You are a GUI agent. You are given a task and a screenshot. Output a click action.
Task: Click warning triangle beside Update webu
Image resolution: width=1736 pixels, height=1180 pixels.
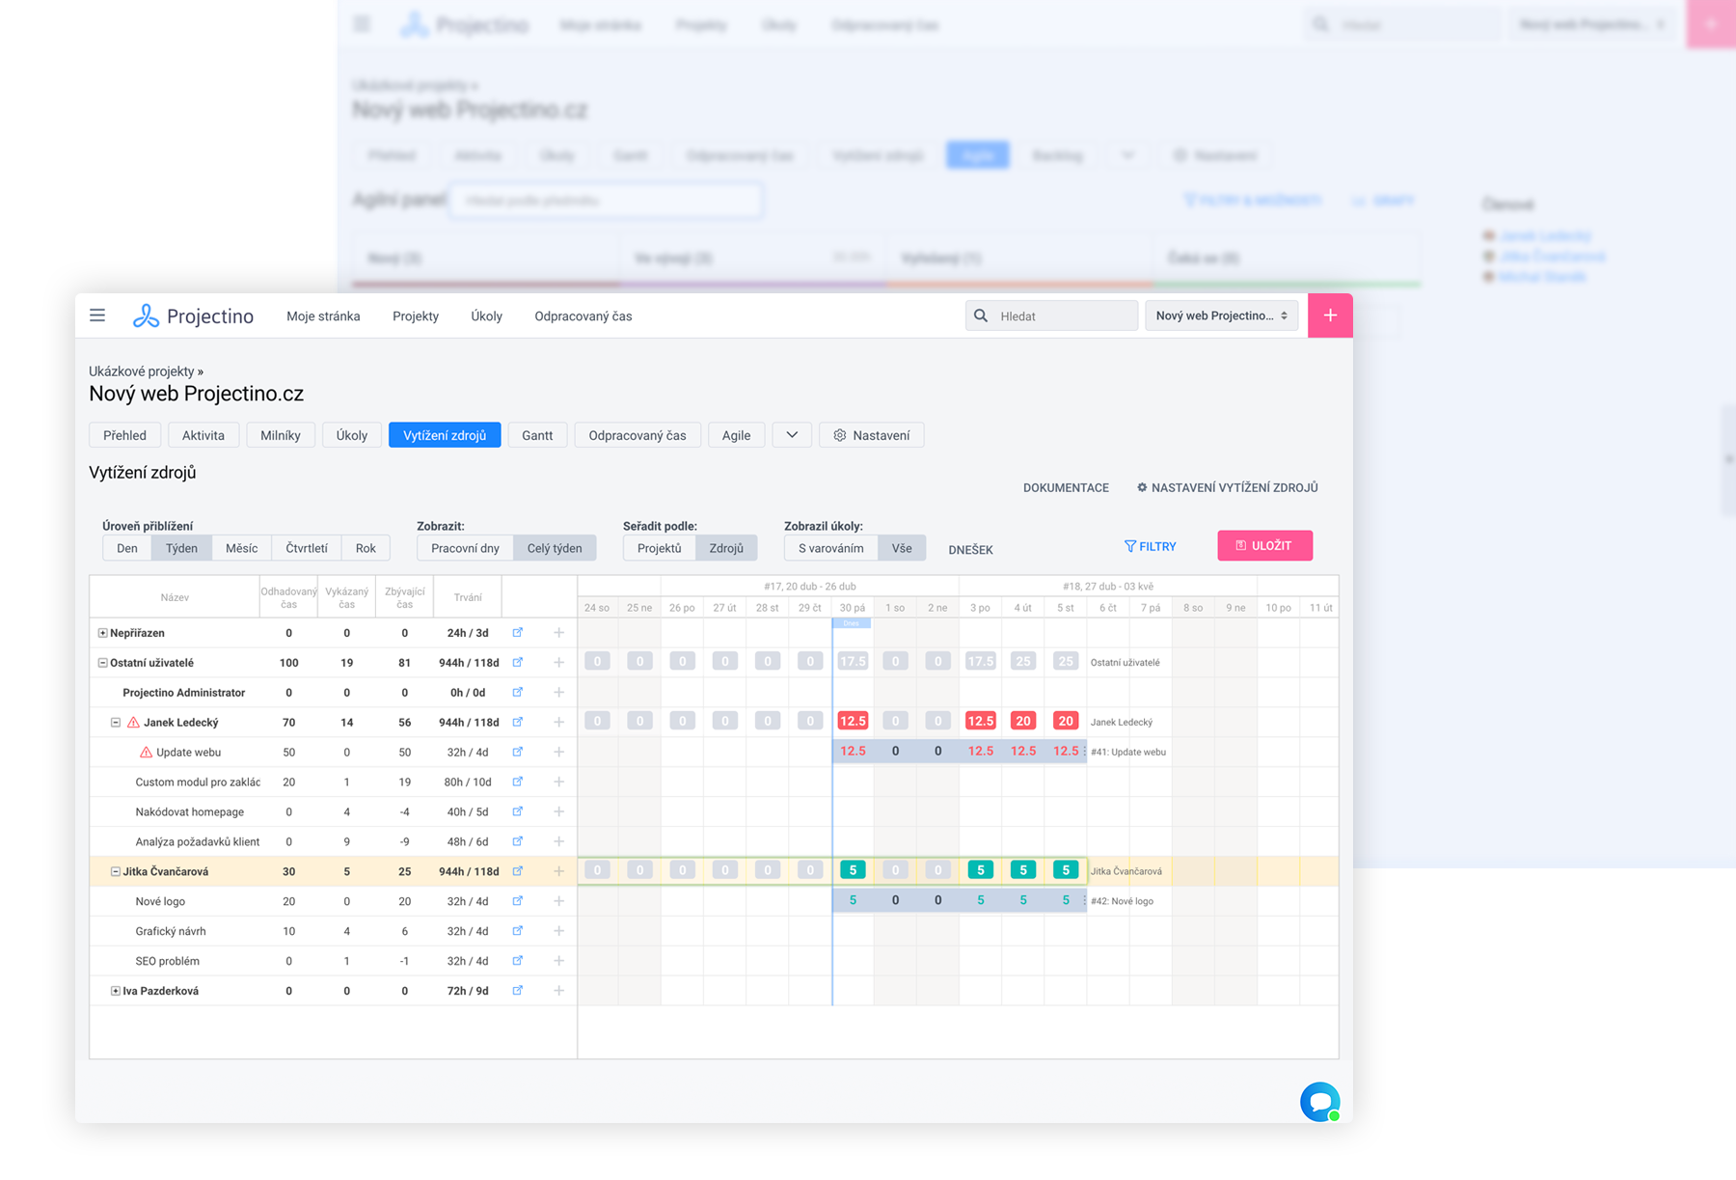147,752
